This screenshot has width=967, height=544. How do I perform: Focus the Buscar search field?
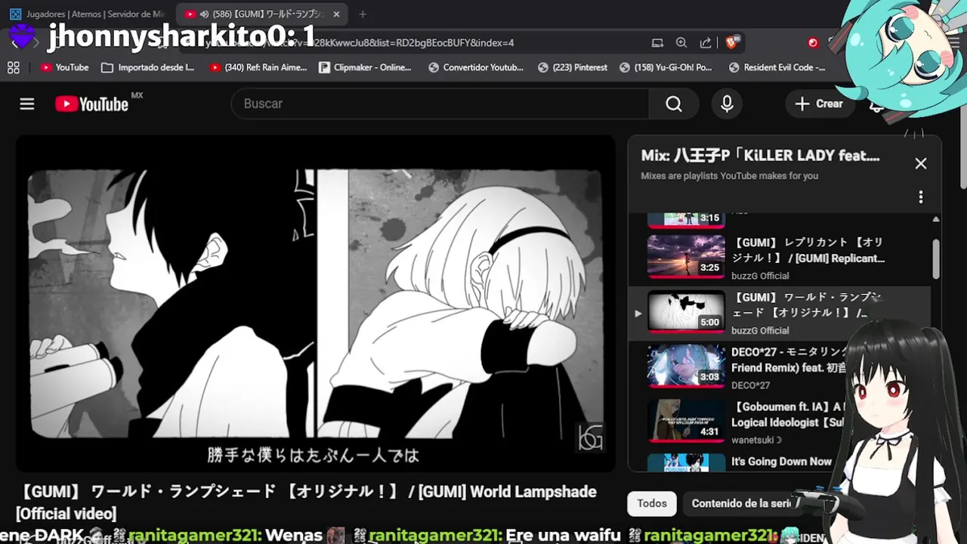click(440, 104)
